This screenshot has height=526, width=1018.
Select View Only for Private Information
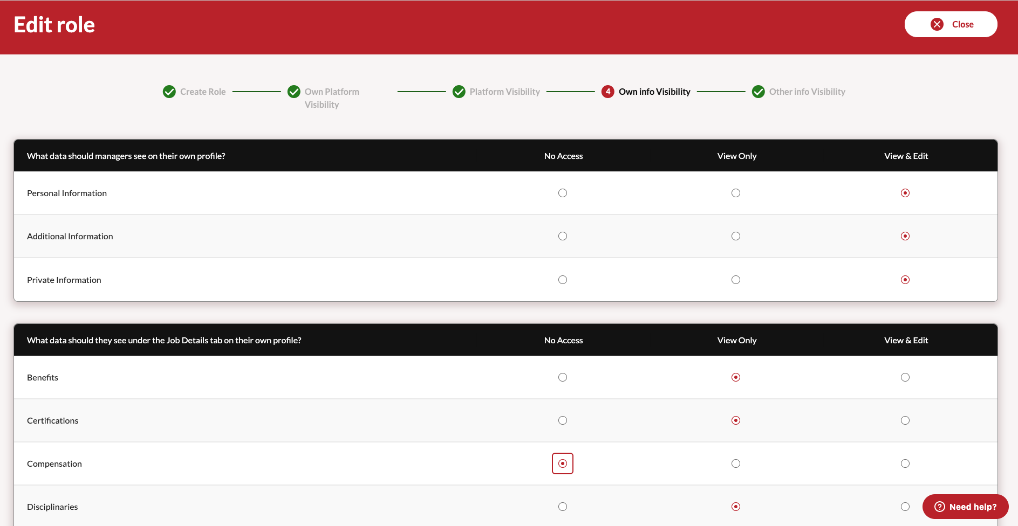736,280
